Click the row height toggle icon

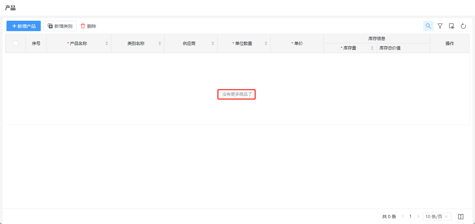click(461, 217)
